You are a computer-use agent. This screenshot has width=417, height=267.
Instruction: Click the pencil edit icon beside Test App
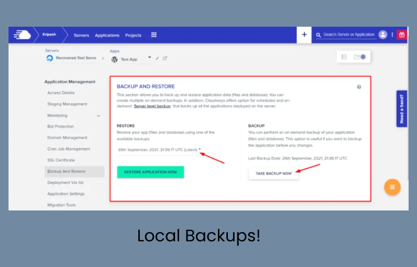tap(158, 58)
